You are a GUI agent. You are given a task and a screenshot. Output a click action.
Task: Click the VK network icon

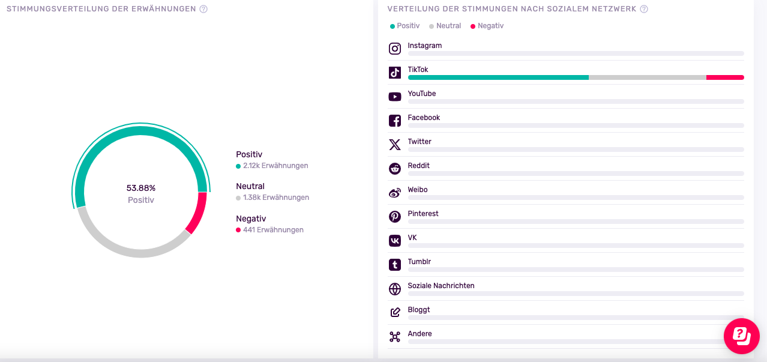395,241
